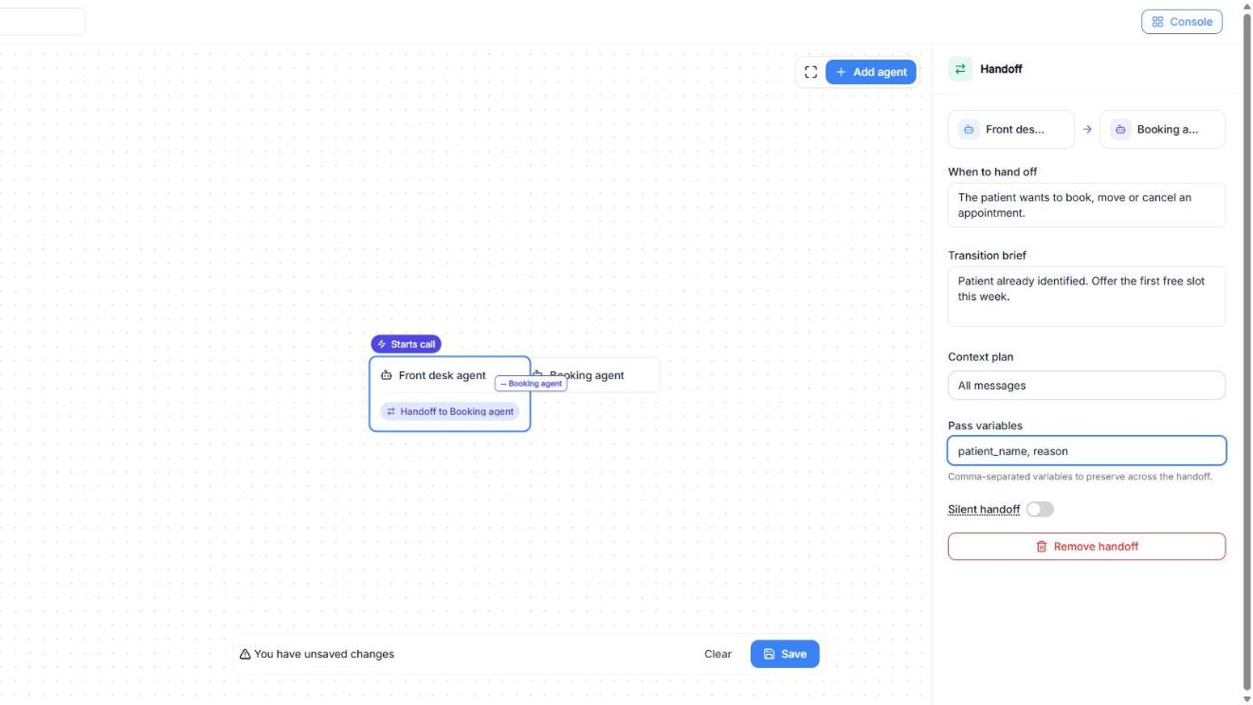The width and height of the screenshot is (1253, 705).
Task: Click the Handoff to Booking agent chip
Action: tap(449, 411)
